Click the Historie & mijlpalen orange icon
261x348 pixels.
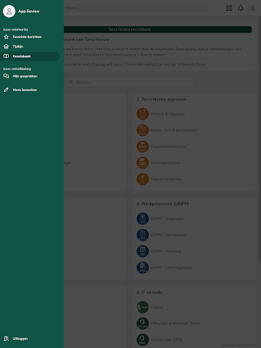pyautogui.click(x=143, y=114)
